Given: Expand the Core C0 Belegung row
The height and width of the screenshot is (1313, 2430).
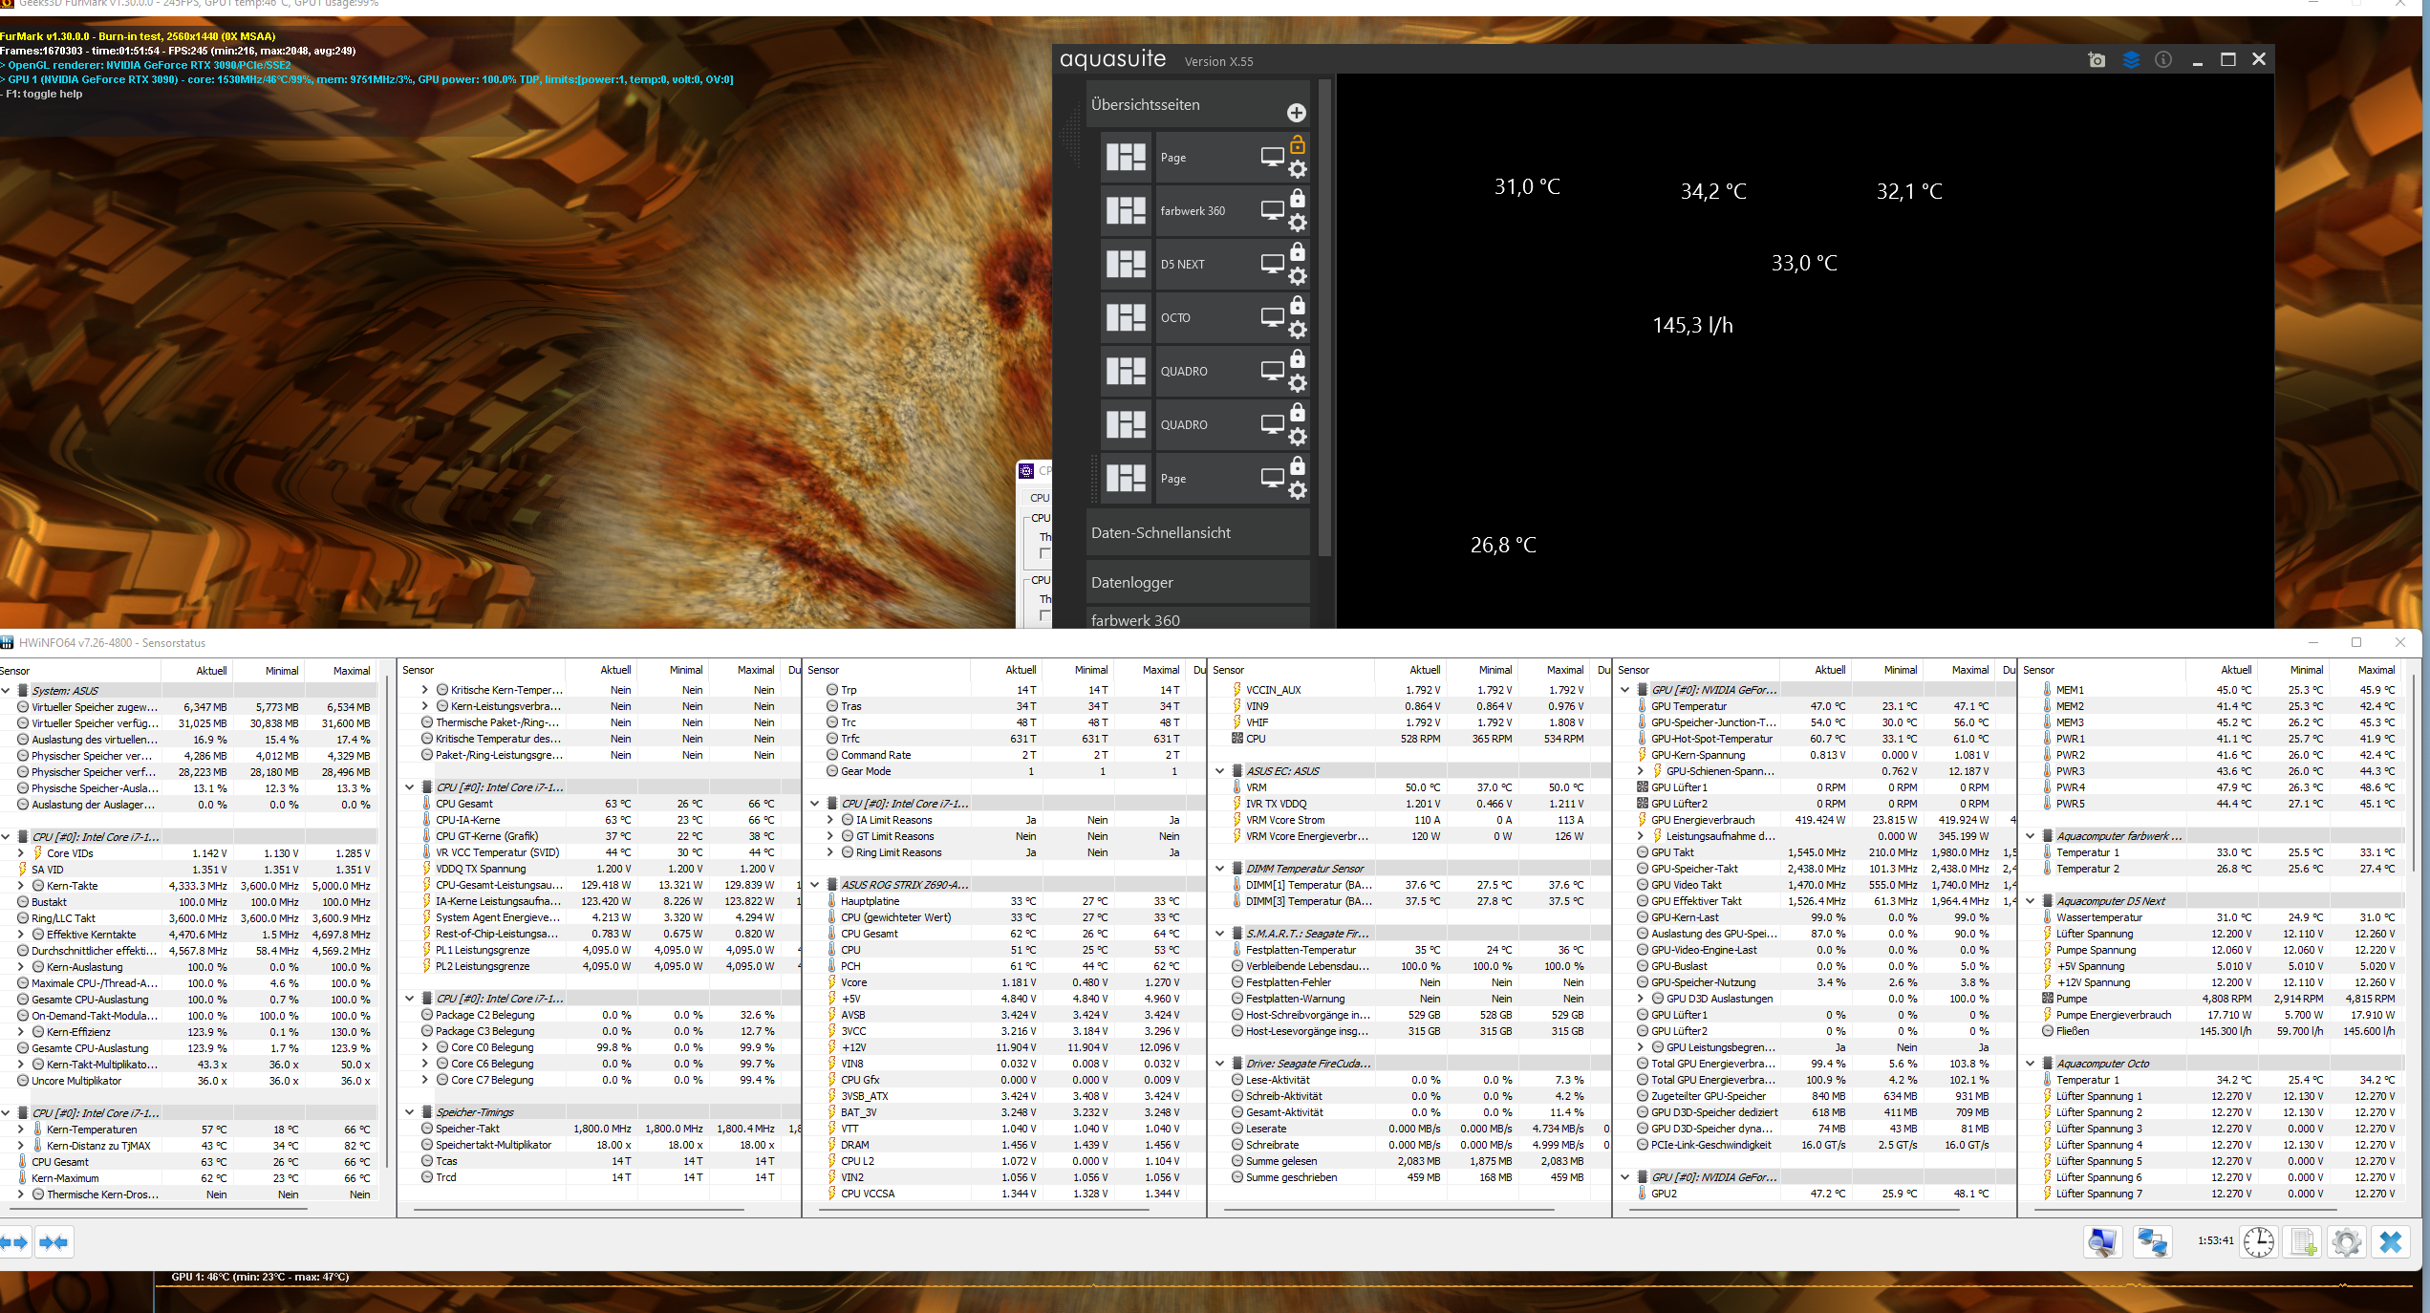Looking at the screenshot, I should coord(425,1047).
